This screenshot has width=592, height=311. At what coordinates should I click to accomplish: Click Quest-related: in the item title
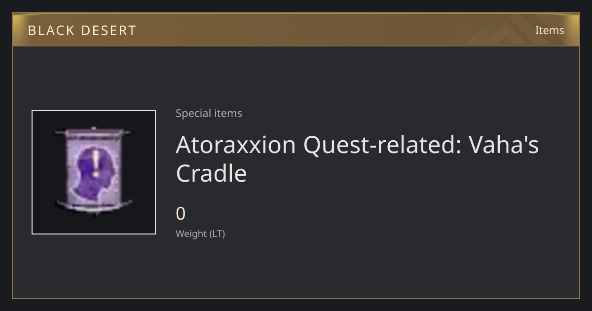coord(382,145)
